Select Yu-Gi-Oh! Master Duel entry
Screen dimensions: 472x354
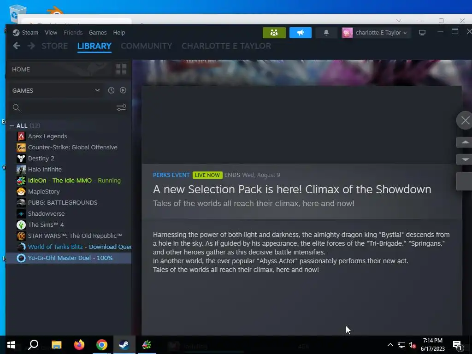(69, 258)
